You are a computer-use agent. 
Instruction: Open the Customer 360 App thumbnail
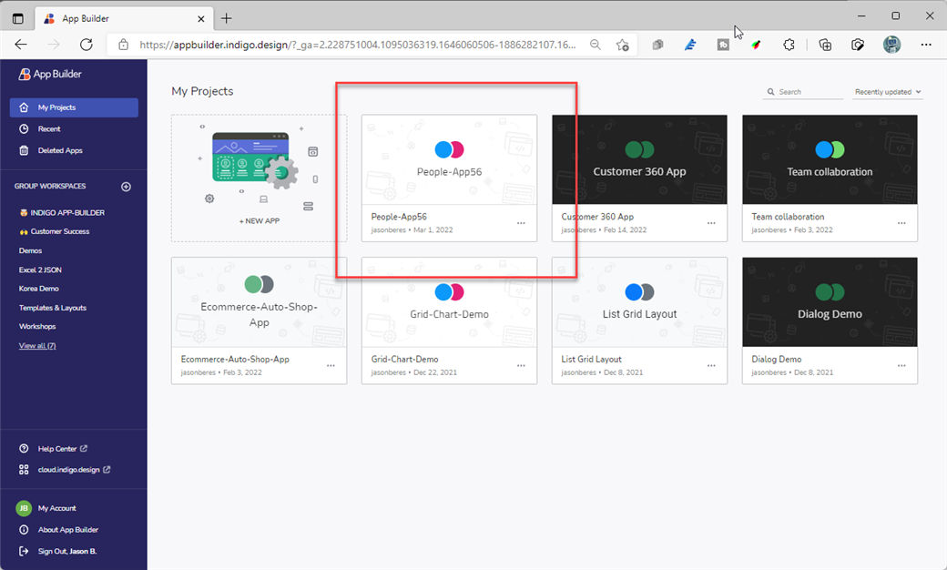[639, 159]
